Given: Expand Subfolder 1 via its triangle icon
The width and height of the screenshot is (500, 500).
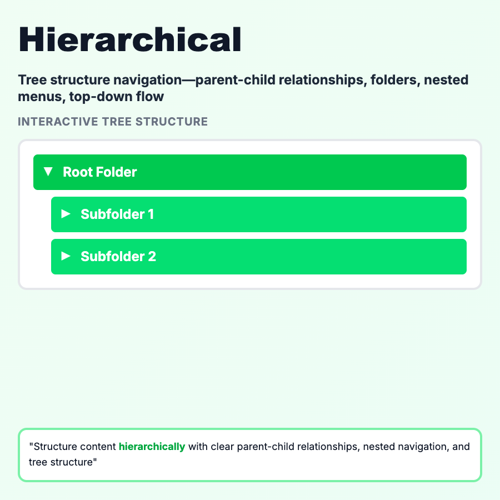Looking at the screenshot, I should pos(66,214).
